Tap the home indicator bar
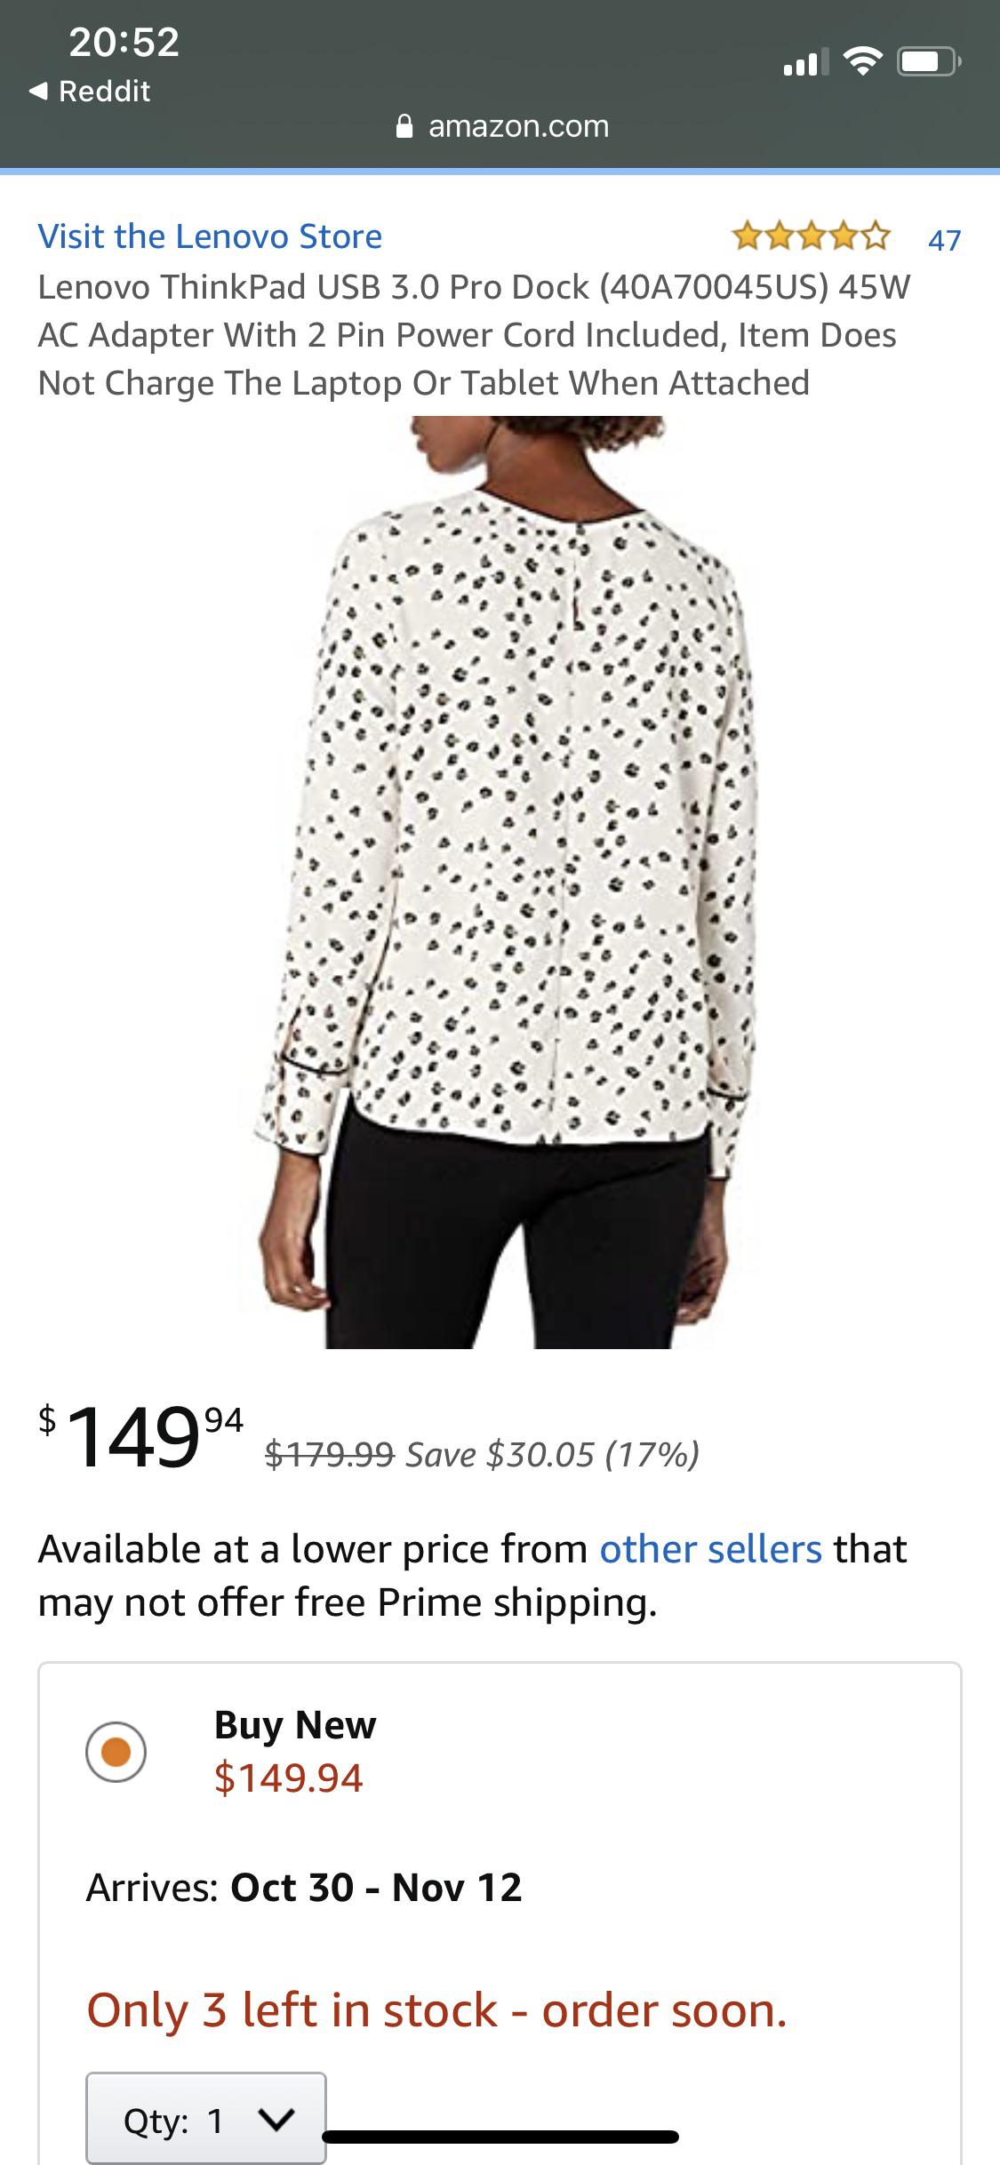 (x=500, y=2137)
